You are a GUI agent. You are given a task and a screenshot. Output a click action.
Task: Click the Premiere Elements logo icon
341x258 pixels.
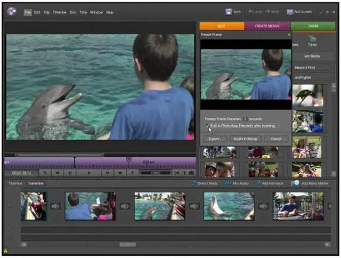coord(12,12)
